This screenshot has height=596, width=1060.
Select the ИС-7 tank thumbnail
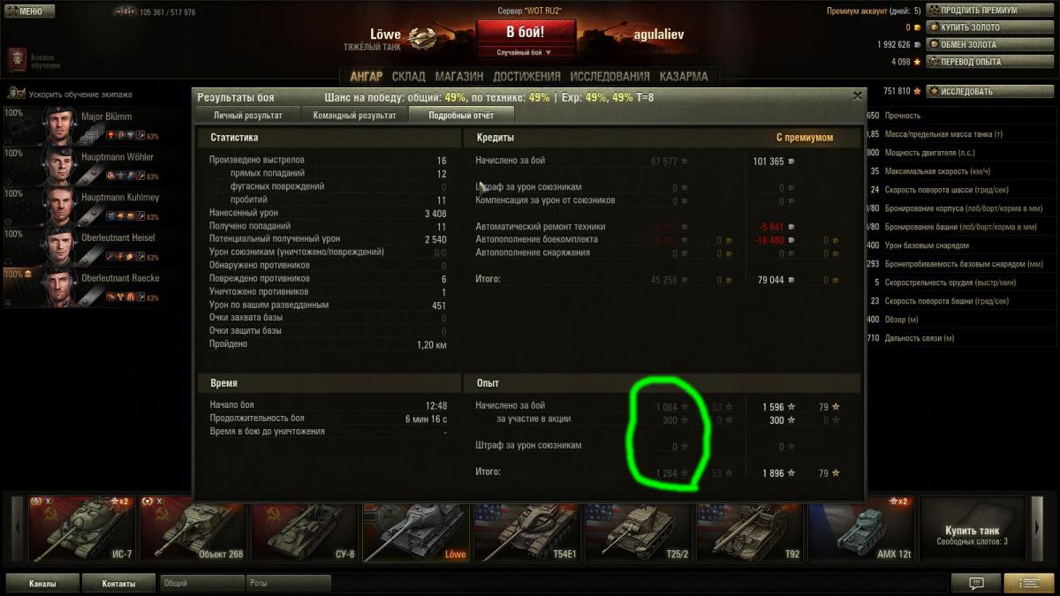pos(81,530)
